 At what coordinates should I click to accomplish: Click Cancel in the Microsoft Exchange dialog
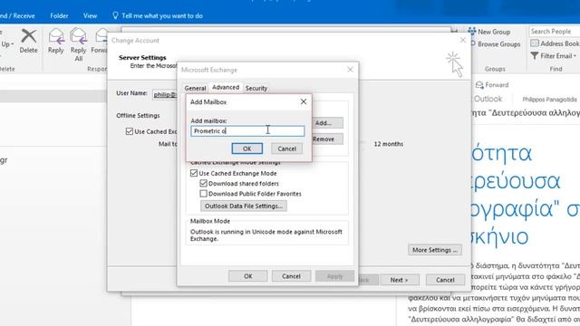(291, 276)
